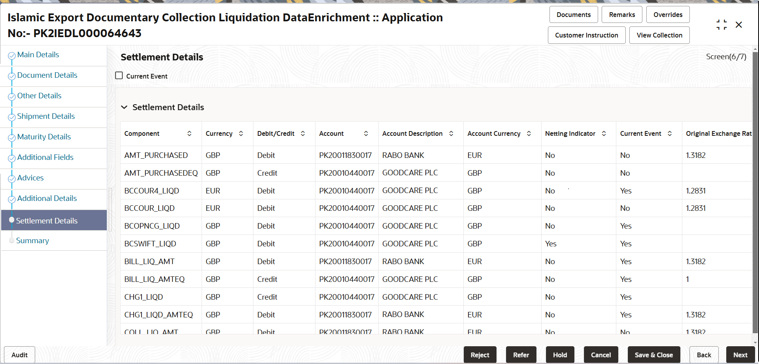Click the Audit button

click(x=19, y=355)
